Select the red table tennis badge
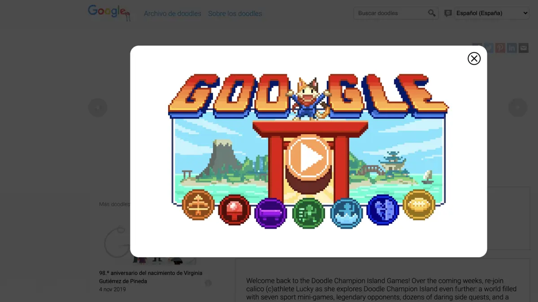Image resolution: width=538 pixels, height=302 pixels. 234,210
